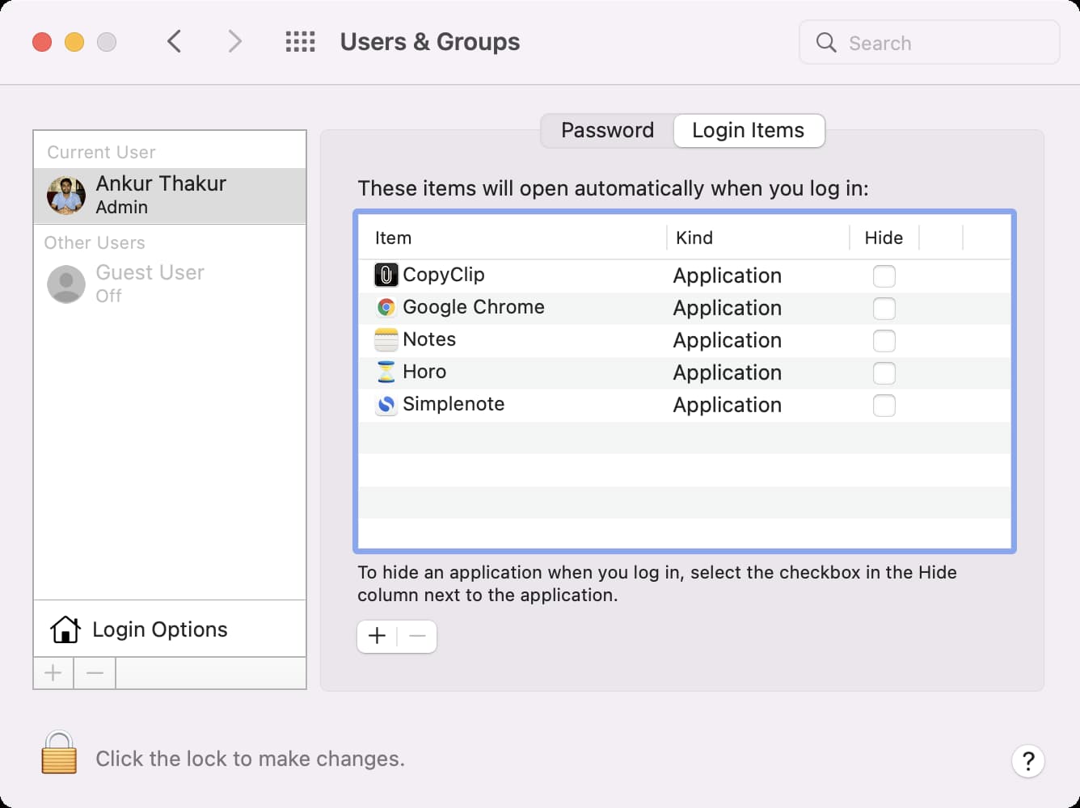Select Ankur Thakur user name
This screenshot has width=1080, height=808.
(x=161, y=184)
